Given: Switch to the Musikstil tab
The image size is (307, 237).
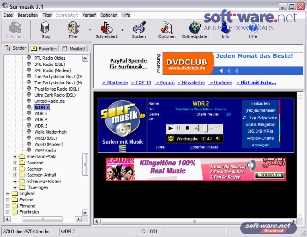Looking at the screenshot, I should pos(74,48).
